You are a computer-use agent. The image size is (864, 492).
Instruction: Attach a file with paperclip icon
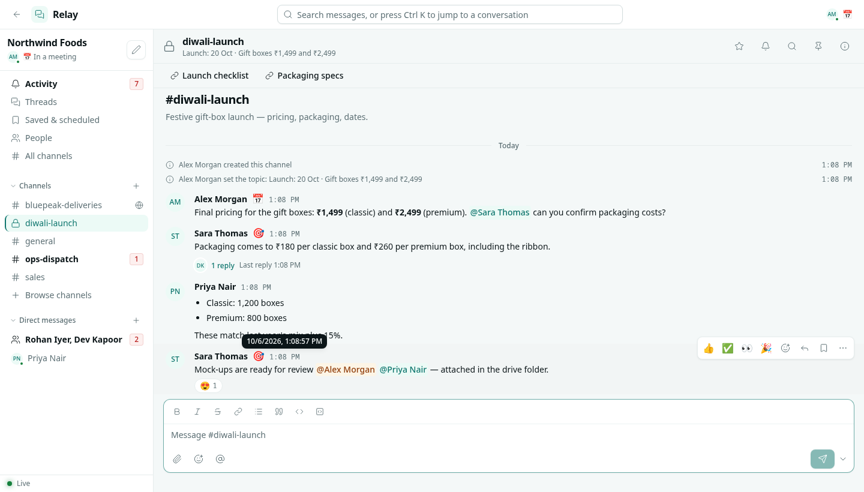coord(177,459)
